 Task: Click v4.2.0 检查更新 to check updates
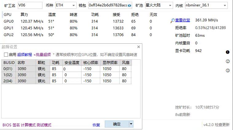click(x=216, y=125)
